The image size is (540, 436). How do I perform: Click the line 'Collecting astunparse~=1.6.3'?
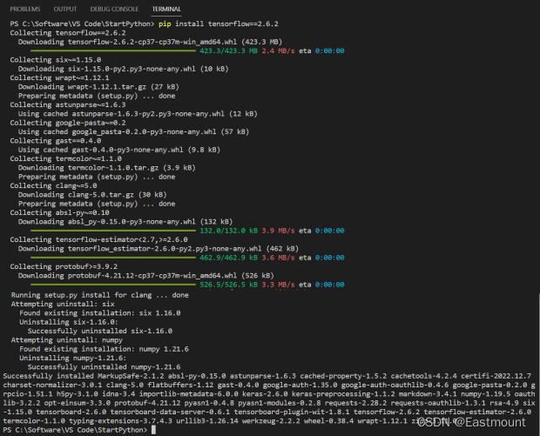pos(68,104)
